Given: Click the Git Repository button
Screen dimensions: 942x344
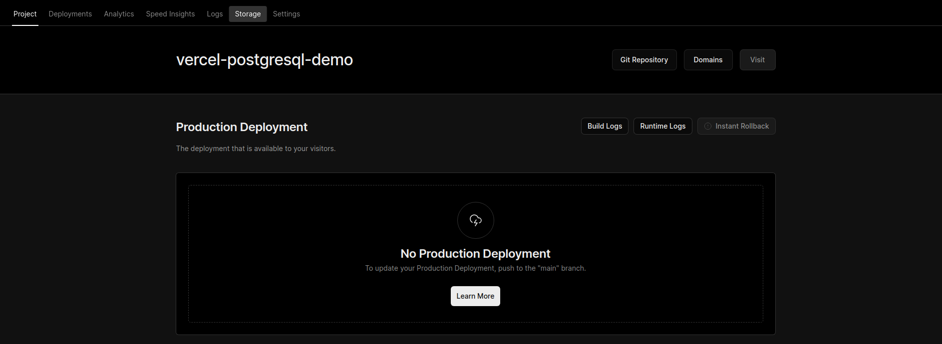Looking at the screenshot, I should point(644,60).
